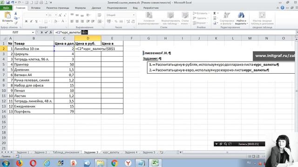Open the Name Box dropdown arrow

pos(33,32)
